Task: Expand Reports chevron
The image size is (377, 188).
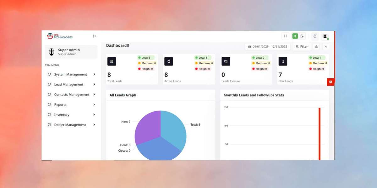Action: pos(94,104)
